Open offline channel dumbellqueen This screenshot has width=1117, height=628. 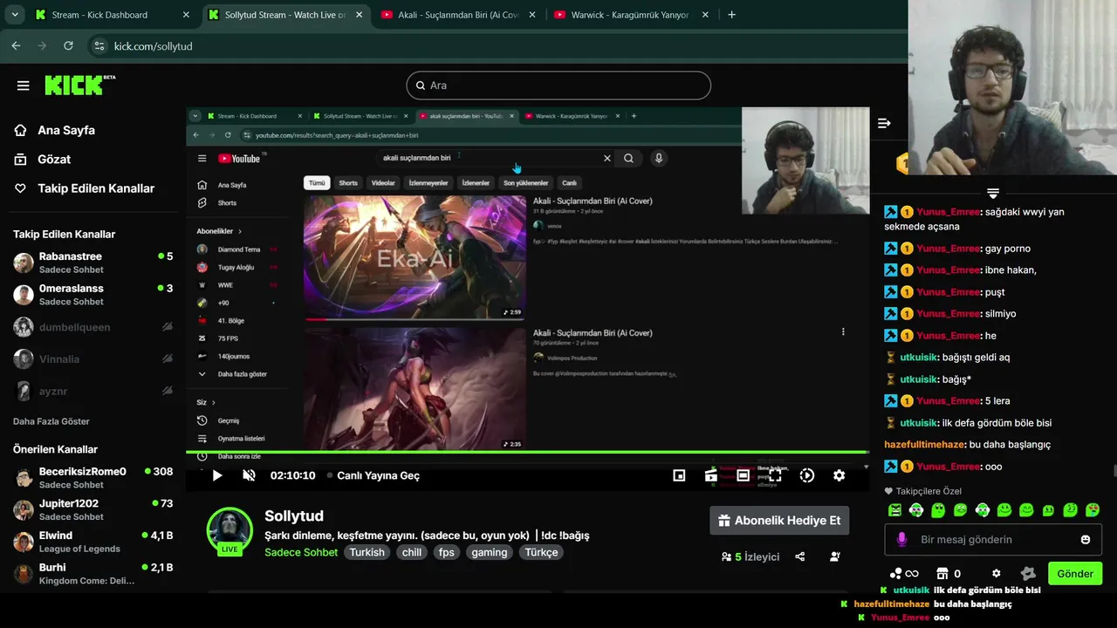93,327
